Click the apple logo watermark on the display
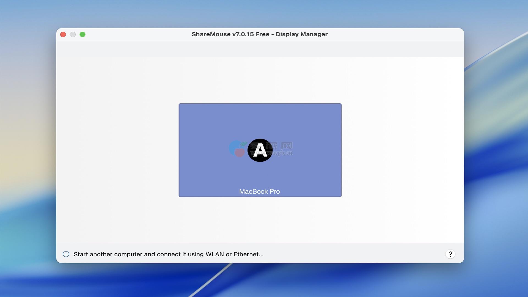The image size is (528, 297). pyautogui.click(x=237, y=149)
